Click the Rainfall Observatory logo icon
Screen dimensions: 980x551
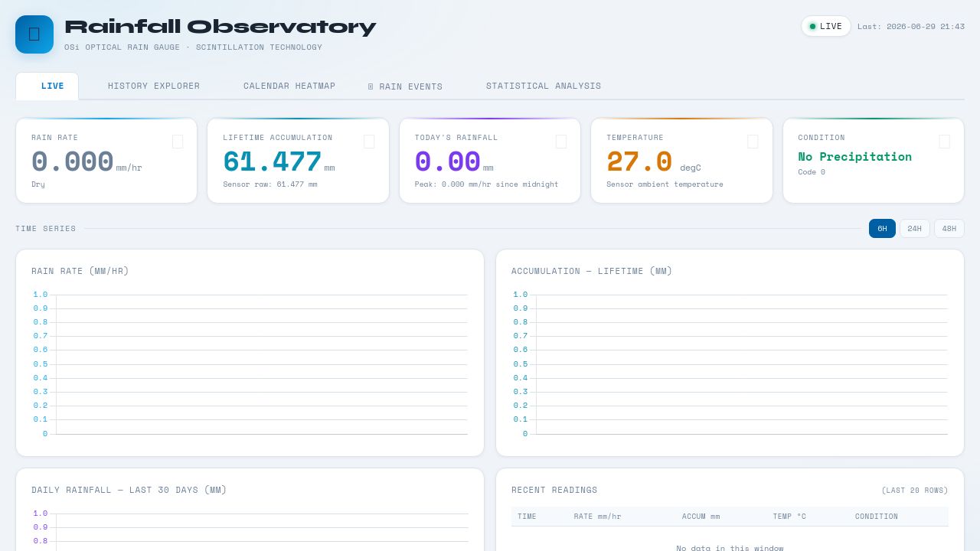click(x=34, y=34)
